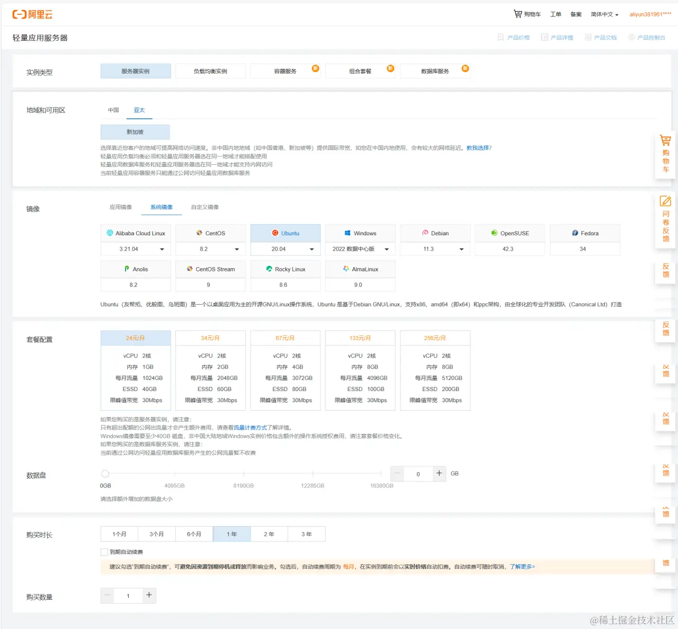The height and width of the screenshot is (629, 678).
Task: Open the 简体中文 language dropdown
Action: click(x=604, y=14)
